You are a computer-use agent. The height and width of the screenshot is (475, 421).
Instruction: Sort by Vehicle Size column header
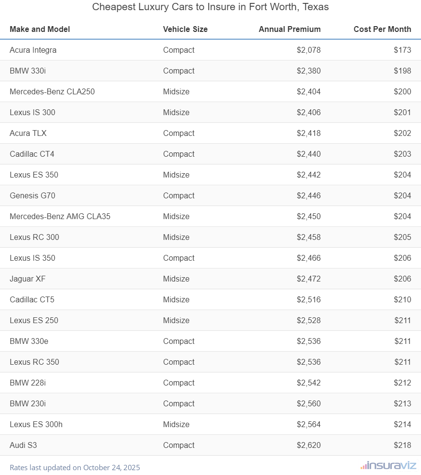tap(185, 29)
